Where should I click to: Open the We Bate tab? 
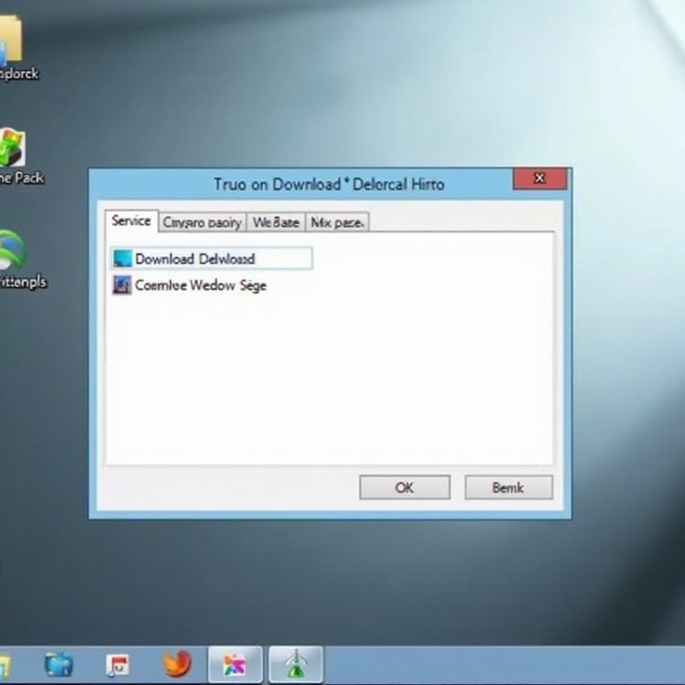click(276, 222)
